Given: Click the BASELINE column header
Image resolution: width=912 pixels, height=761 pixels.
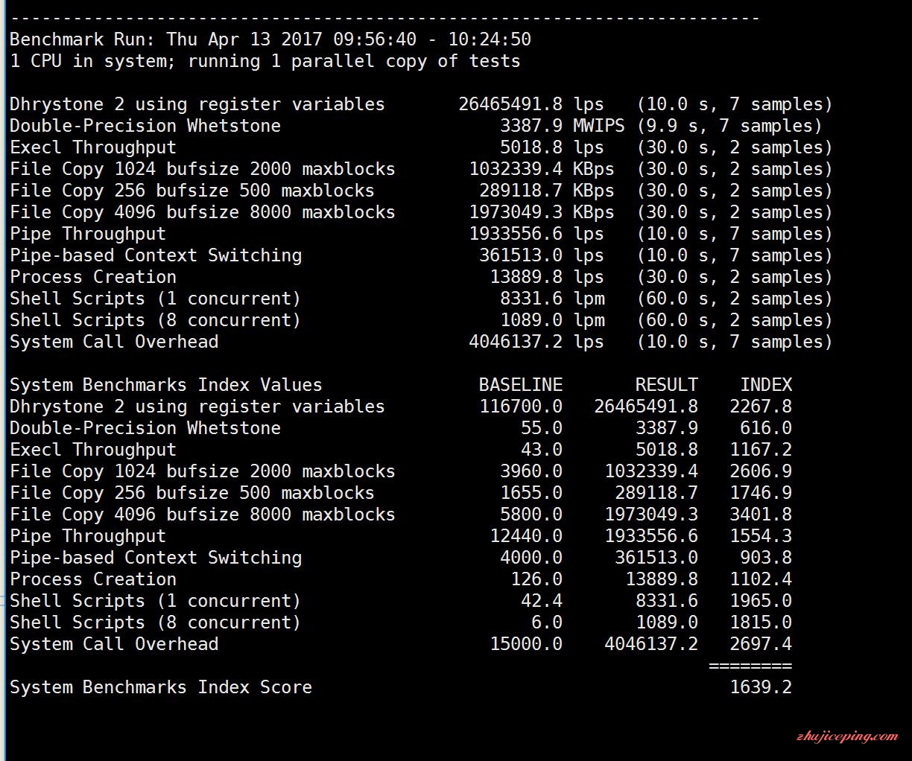Looking at the screenshot, I should (x=521, y=385).
